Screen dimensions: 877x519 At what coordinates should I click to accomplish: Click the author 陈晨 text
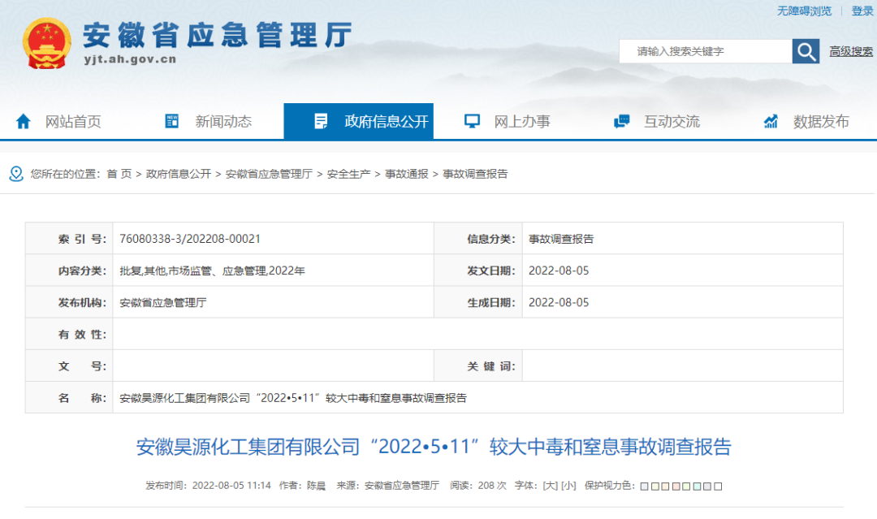[316, 486]
